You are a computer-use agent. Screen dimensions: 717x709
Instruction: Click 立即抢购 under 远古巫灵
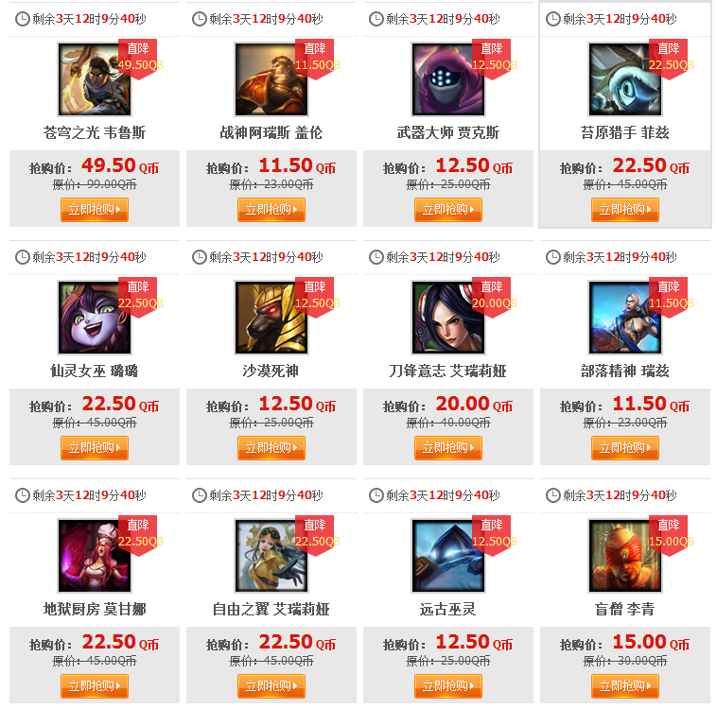pyautogui.click(x=448, y=686)
